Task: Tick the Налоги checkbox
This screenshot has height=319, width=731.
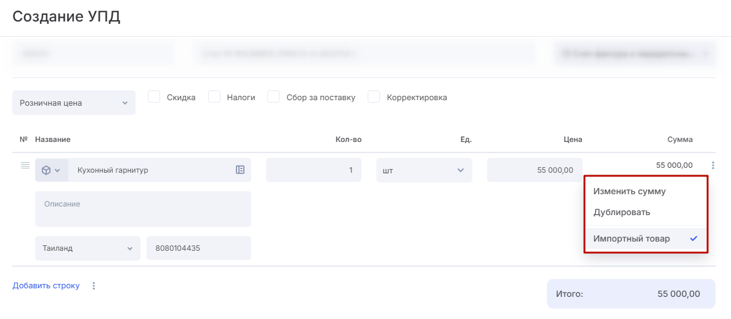Action: (214, 97)
